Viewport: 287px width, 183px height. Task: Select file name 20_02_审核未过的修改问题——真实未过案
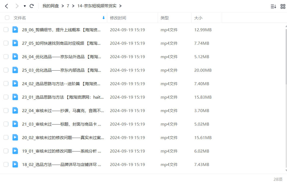pos(63,138)
